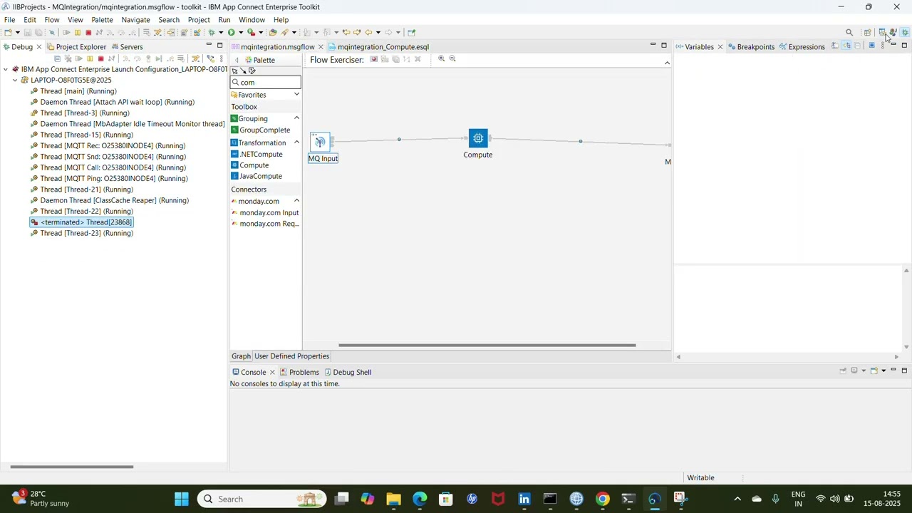Click the Debug bug icon in main toolbar

[212, 32]
